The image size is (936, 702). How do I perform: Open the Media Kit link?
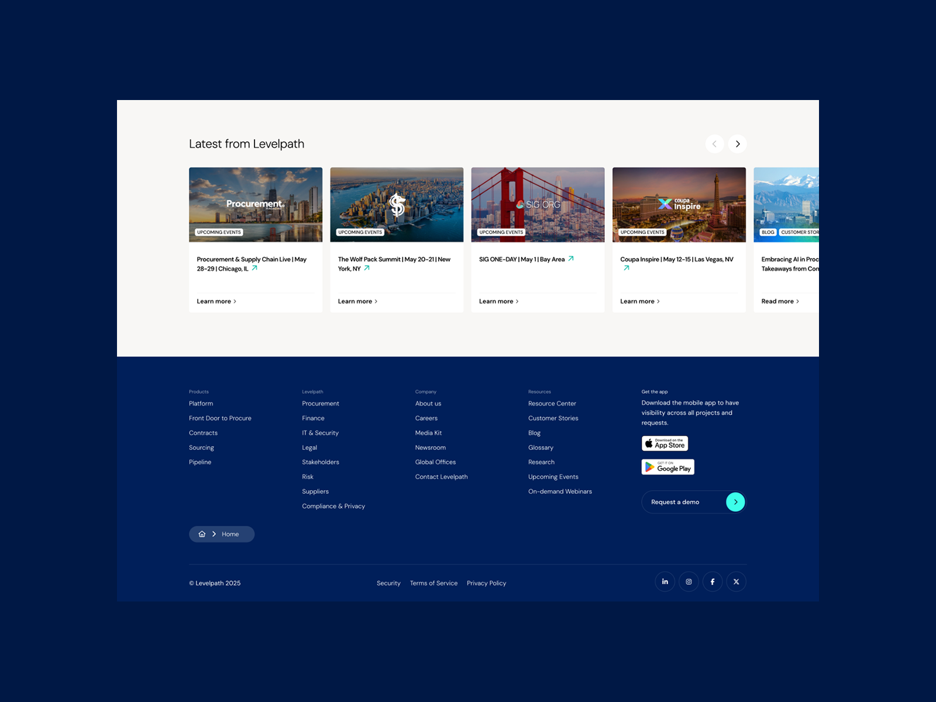[x=428, y=433]
